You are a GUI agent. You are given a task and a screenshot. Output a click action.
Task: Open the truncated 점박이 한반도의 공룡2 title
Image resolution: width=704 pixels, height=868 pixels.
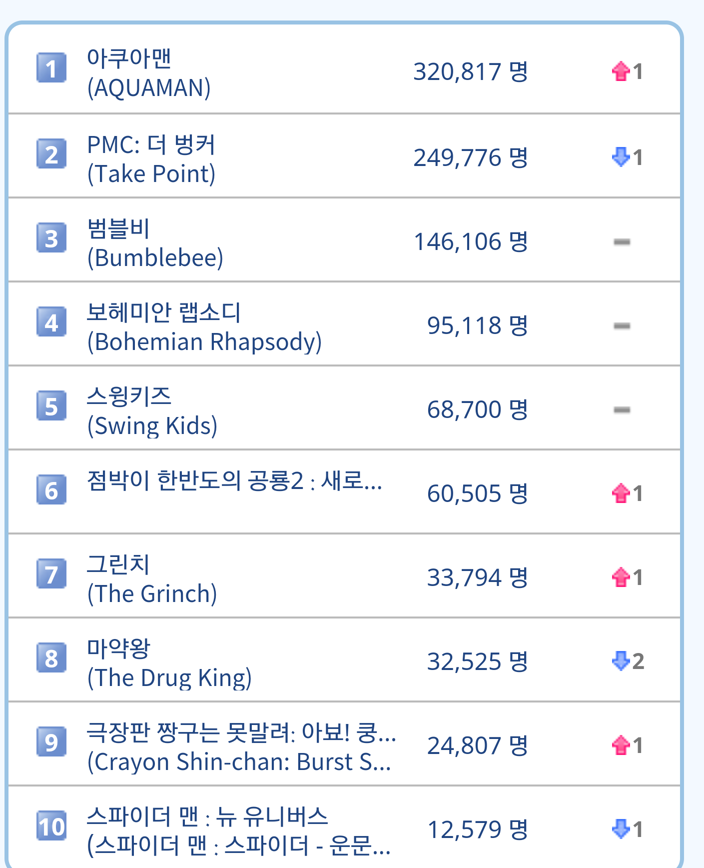[x=234, y=481]
